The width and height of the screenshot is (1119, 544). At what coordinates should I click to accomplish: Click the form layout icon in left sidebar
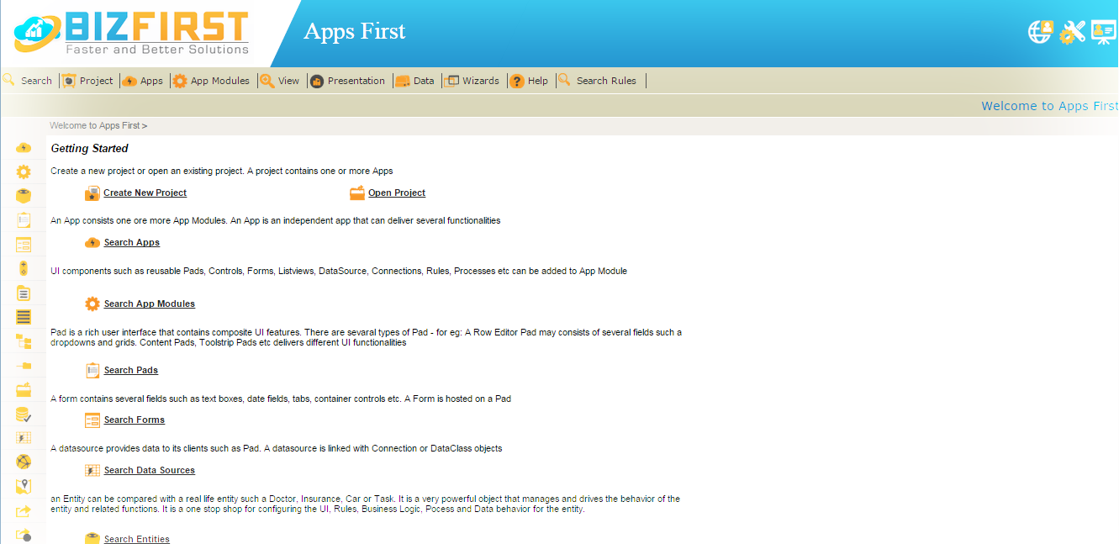24,245
